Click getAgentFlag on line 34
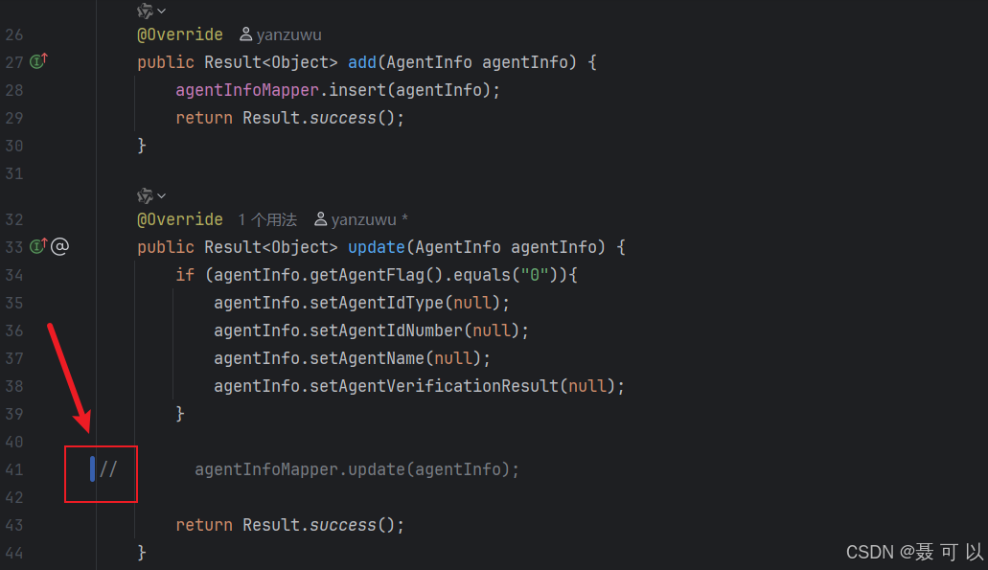Image resolution: width=988 pixels, height=570 pixels. 367,275
